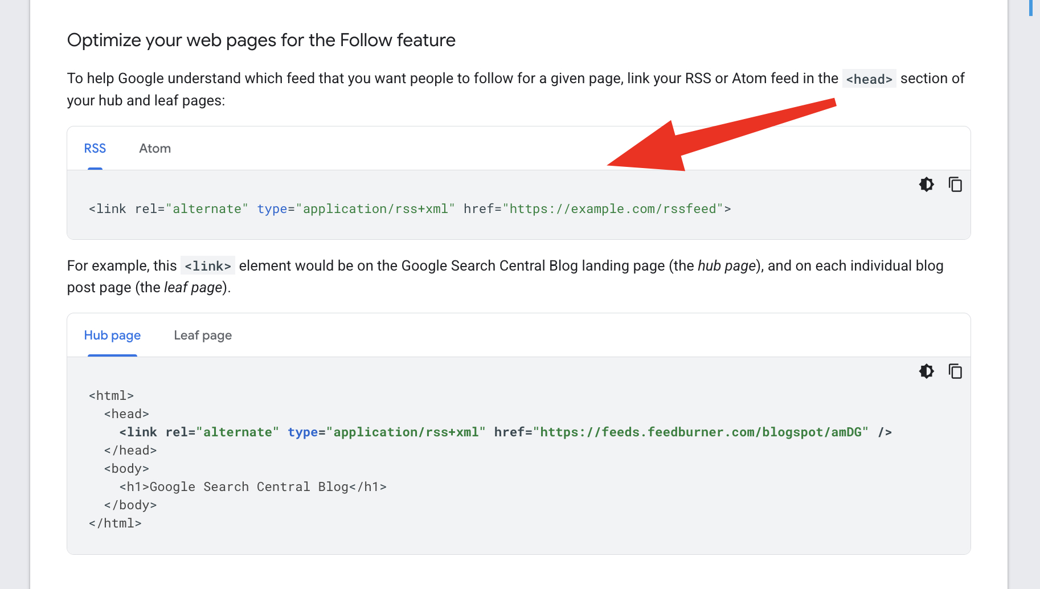Click the feeds.feedburner.com URL in code
Screen dimensions: 1040x589
point(701,432)
